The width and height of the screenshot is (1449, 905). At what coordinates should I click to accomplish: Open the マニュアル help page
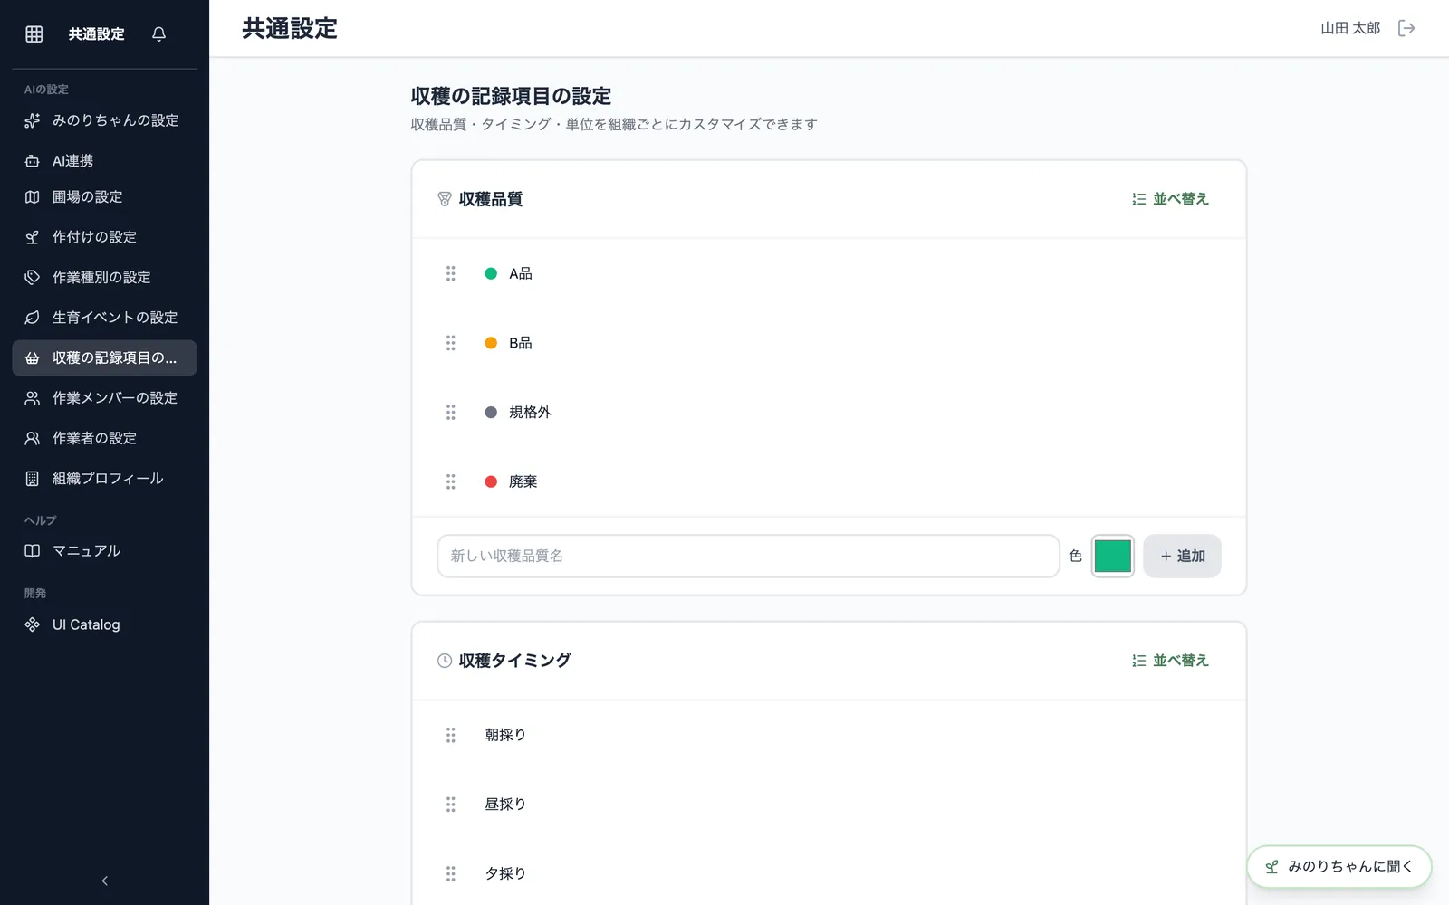click(104, 551)
